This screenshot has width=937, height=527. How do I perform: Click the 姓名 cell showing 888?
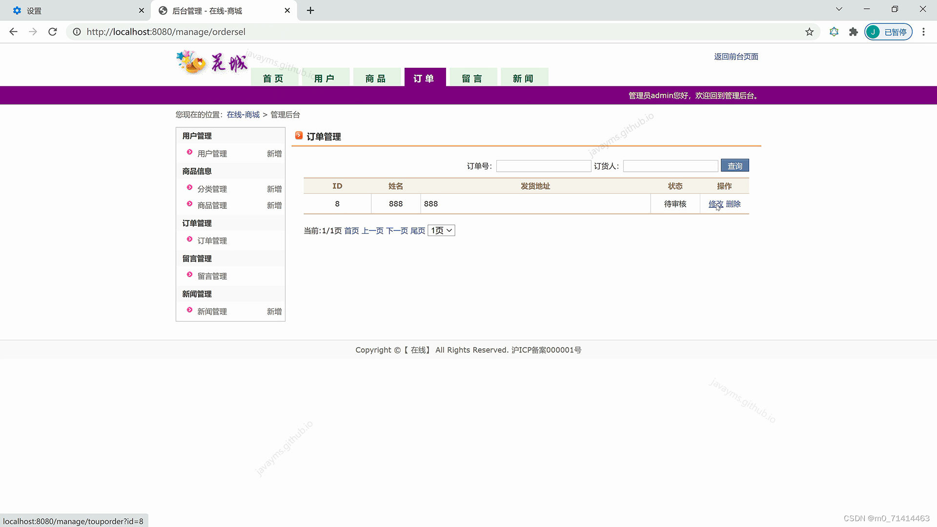tap(396, 204)
